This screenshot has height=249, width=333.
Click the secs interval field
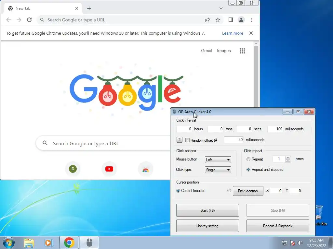pos(244,129)
